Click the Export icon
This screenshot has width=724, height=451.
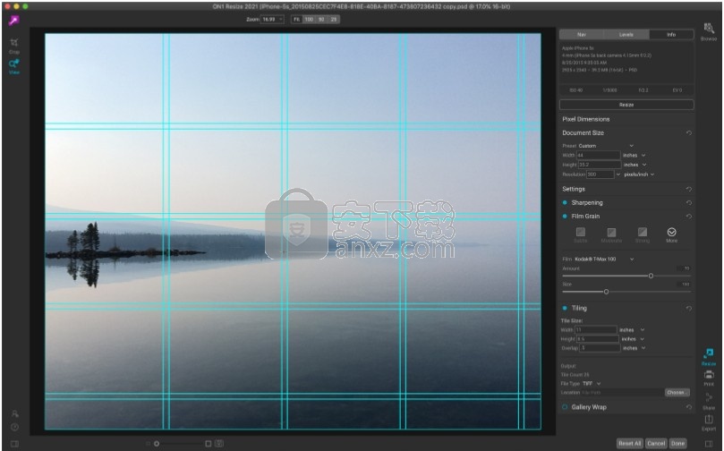coord(709,422)
